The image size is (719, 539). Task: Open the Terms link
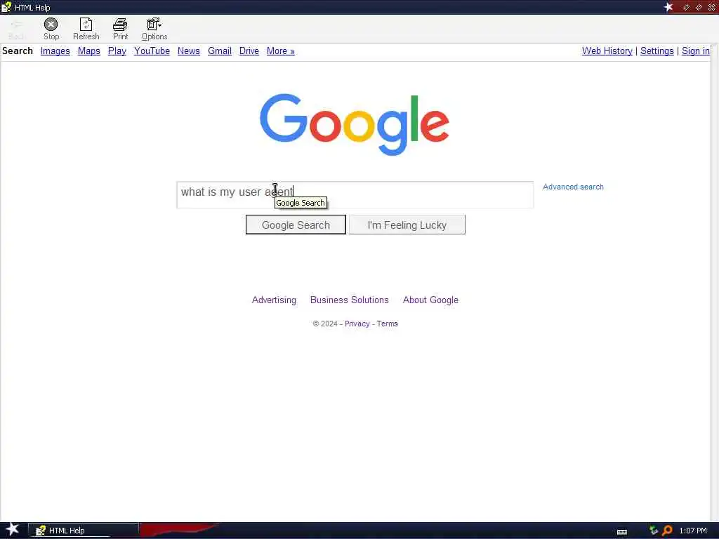click(x=387, y=324)
